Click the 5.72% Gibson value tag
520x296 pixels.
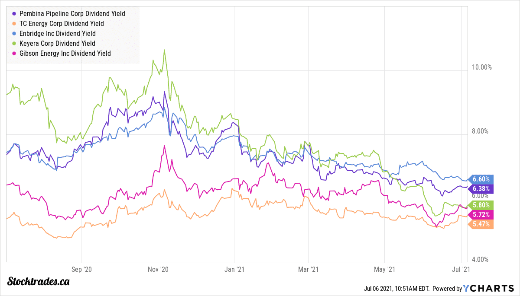pyautogui.click(x=481, y=215)
